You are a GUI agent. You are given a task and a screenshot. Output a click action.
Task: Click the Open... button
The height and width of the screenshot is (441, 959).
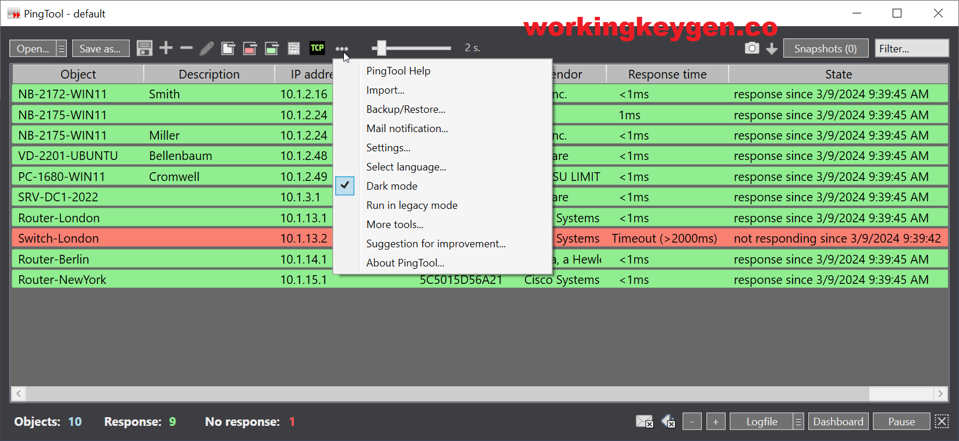33,49
